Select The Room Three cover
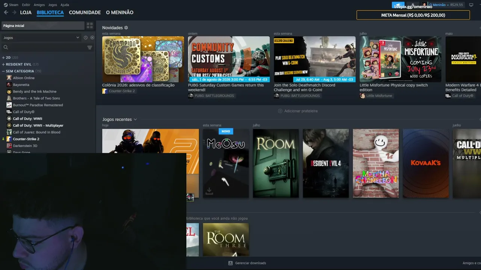 pos(226,240)
